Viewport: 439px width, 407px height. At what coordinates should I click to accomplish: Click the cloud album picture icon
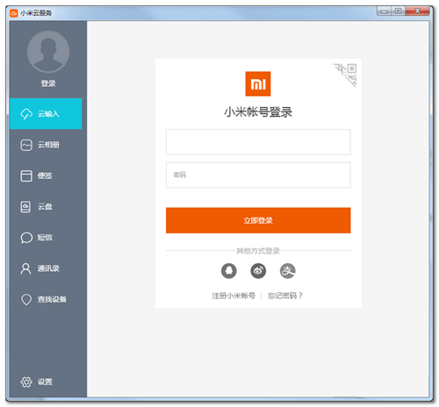pyautogui.click(x=26, y=145)
